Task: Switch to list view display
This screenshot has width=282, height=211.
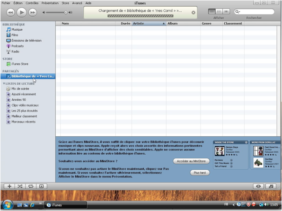Action: (212, 11)
